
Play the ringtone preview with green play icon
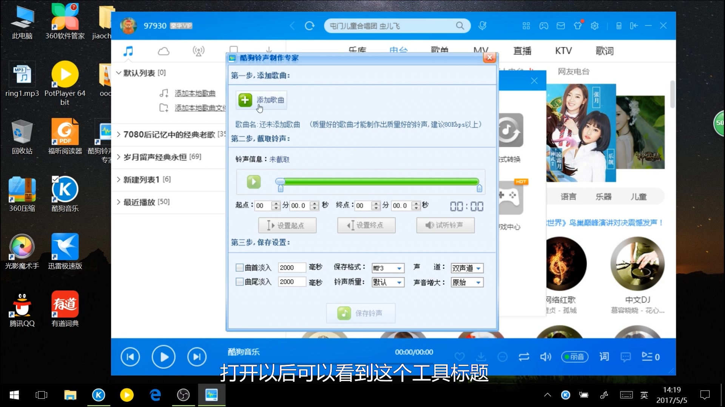[254, 182]
